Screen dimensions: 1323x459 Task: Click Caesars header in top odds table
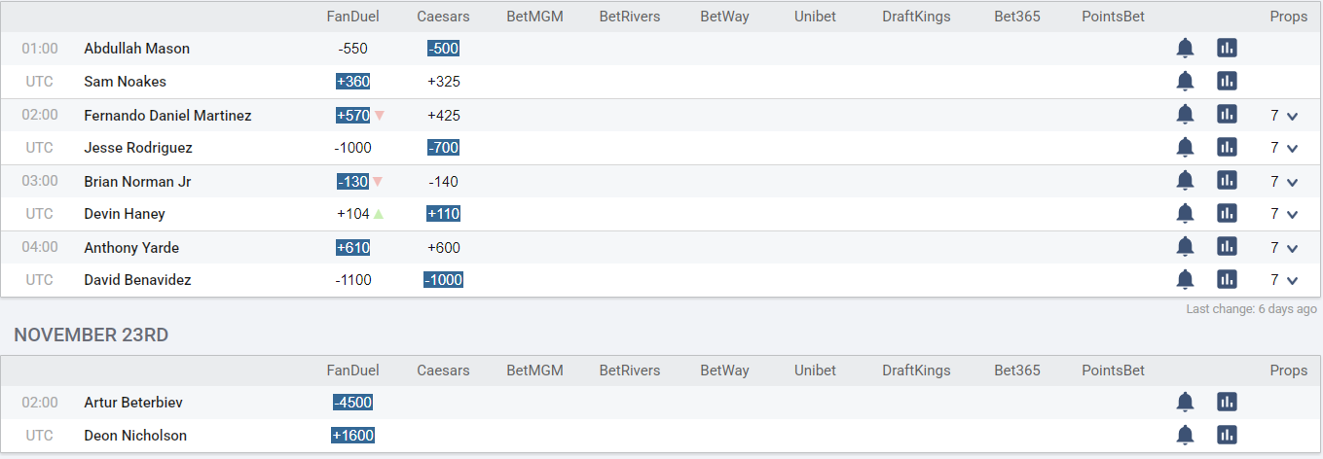tap(443, 17)
